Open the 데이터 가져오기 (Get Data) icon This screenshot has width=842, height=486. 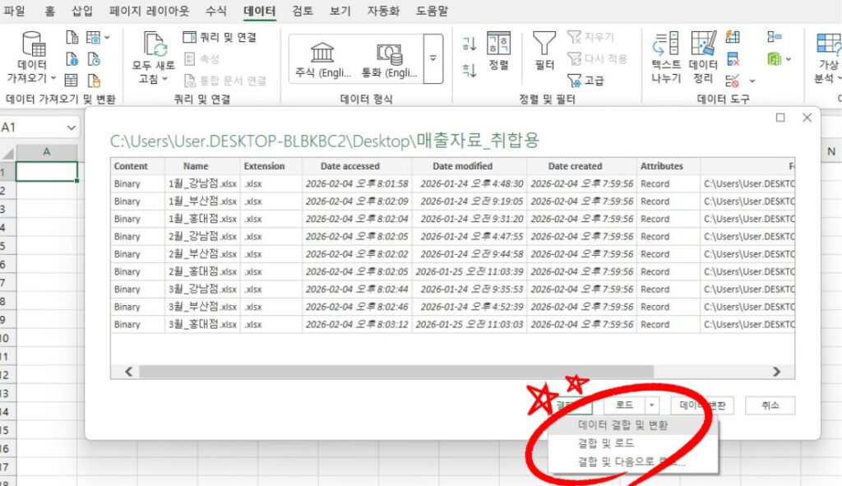click(33, 45)
